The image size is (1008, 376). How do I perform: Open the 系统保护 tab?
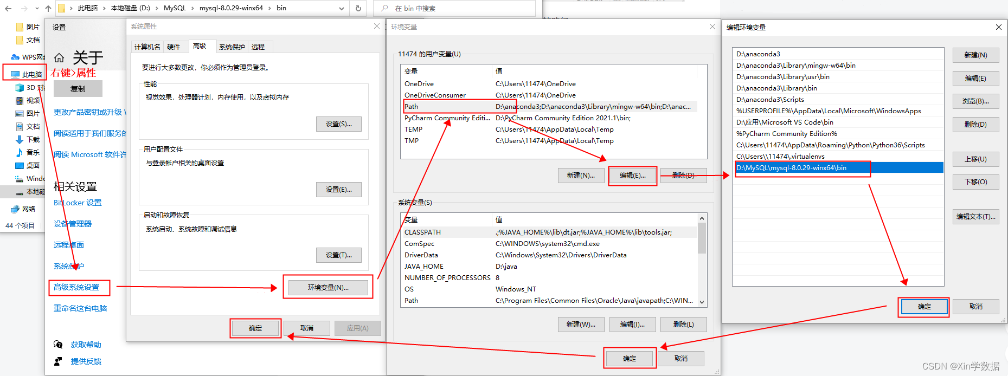232,47
